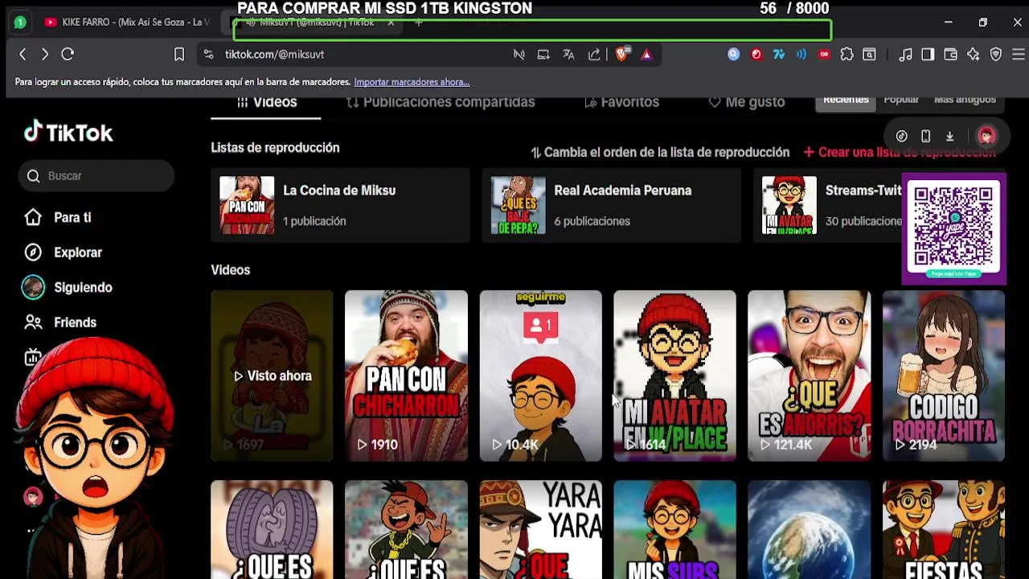Bookmark this page with the bookmark icon
1029x579 pixels.
pos(179,54)
